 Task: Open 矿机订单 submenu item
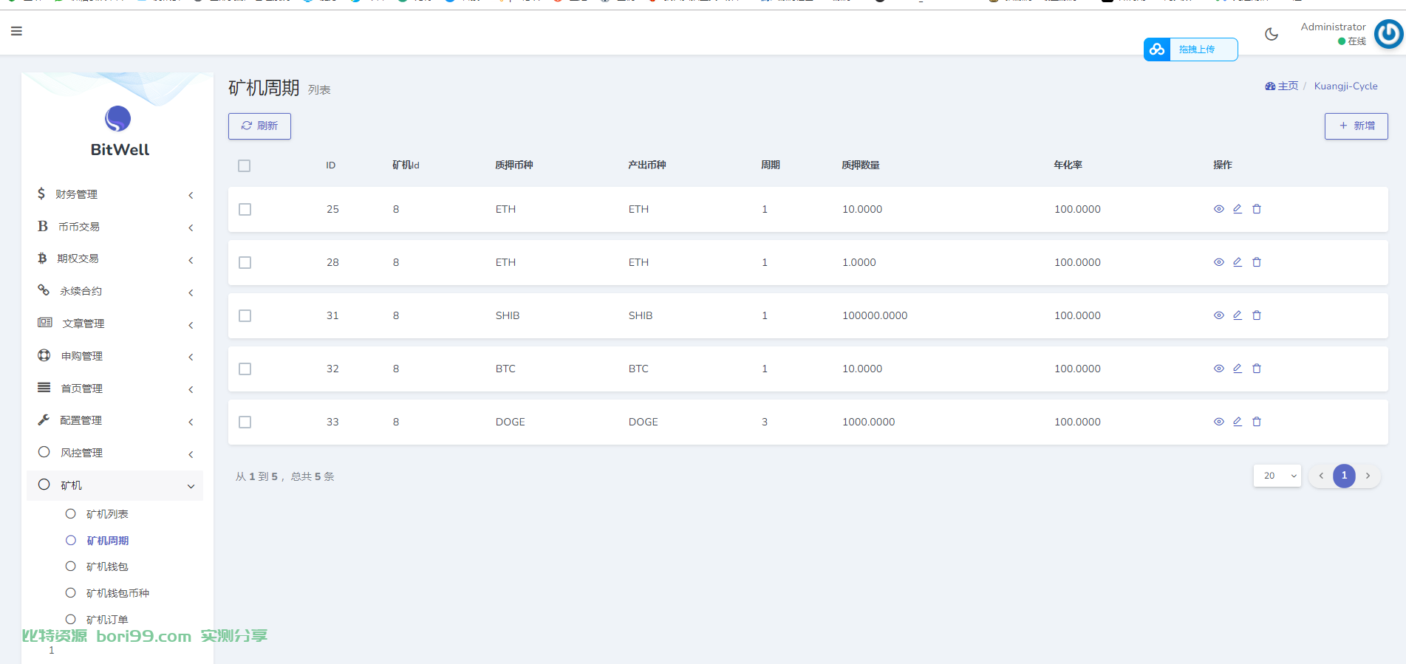[107, 620]
